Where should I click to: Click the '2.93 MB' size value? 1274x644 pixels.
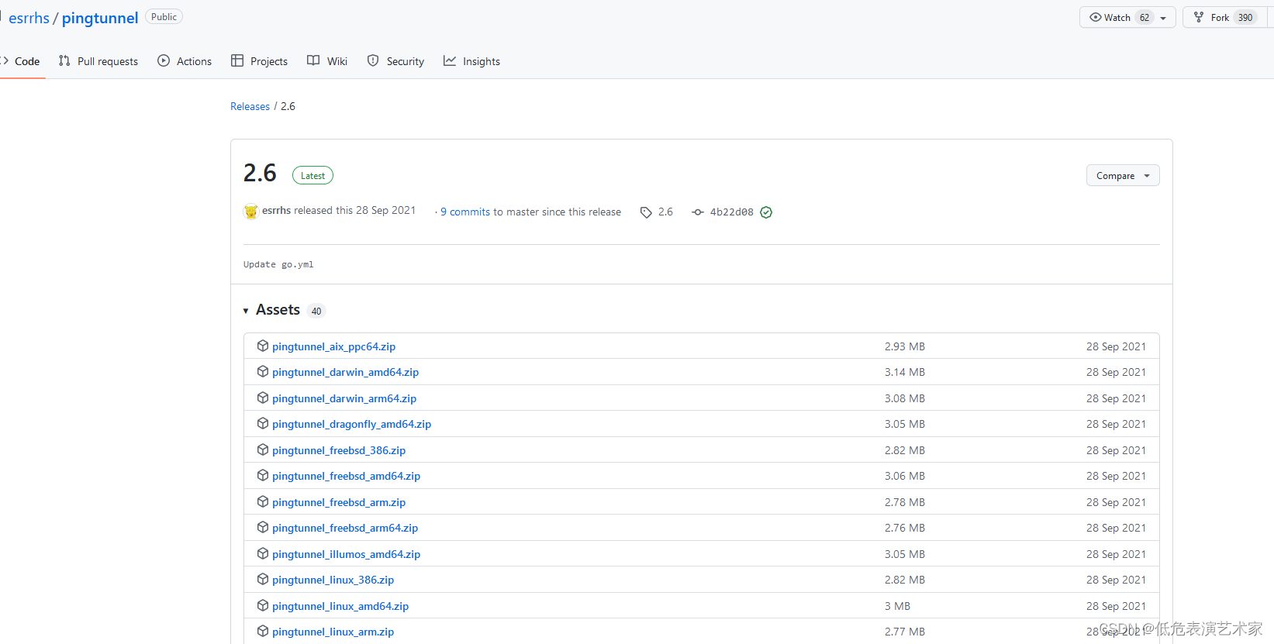pyautogui.click(x=905, y=346)
